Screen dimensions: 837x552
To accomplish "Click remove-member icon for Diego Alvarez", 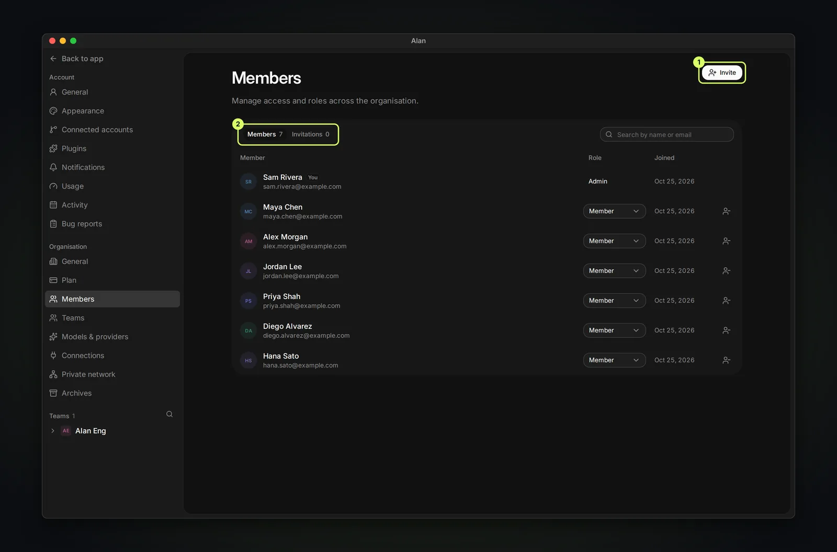I will coord(726,330).
